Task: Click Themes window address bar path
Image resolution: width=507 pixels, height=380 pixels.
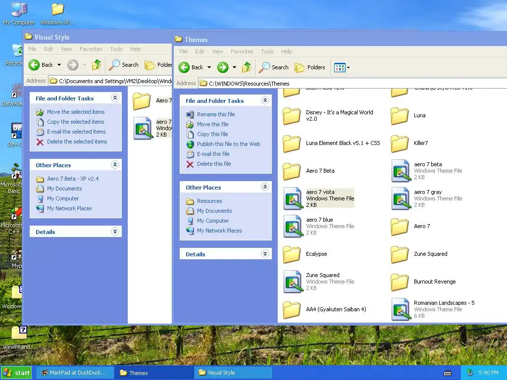Action: [249, 83]
